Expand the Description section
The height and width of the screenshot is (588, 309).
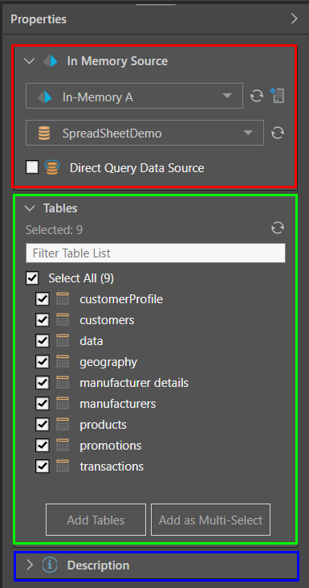[x=30, y=565]
